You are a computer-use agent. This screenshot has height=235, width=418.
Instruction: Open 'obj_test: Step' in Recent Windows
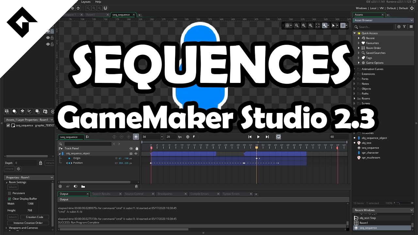367,218
